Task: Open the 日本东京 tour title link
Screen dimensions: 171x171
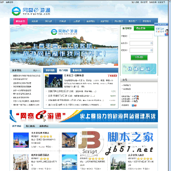Action: pyautogui.click(x=74, y=75)
